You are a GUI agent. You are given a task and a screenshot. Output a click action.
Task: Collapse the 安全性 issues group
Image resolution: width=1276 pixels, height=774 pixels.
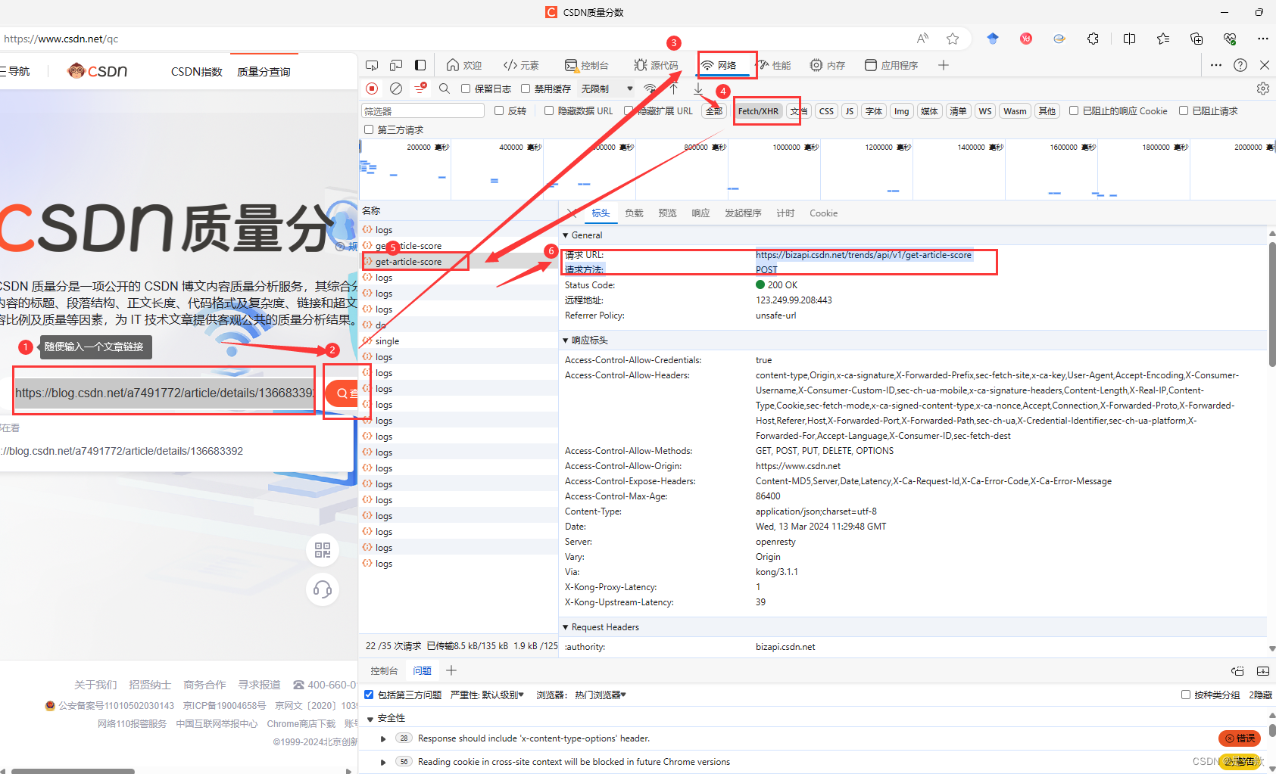370,718
